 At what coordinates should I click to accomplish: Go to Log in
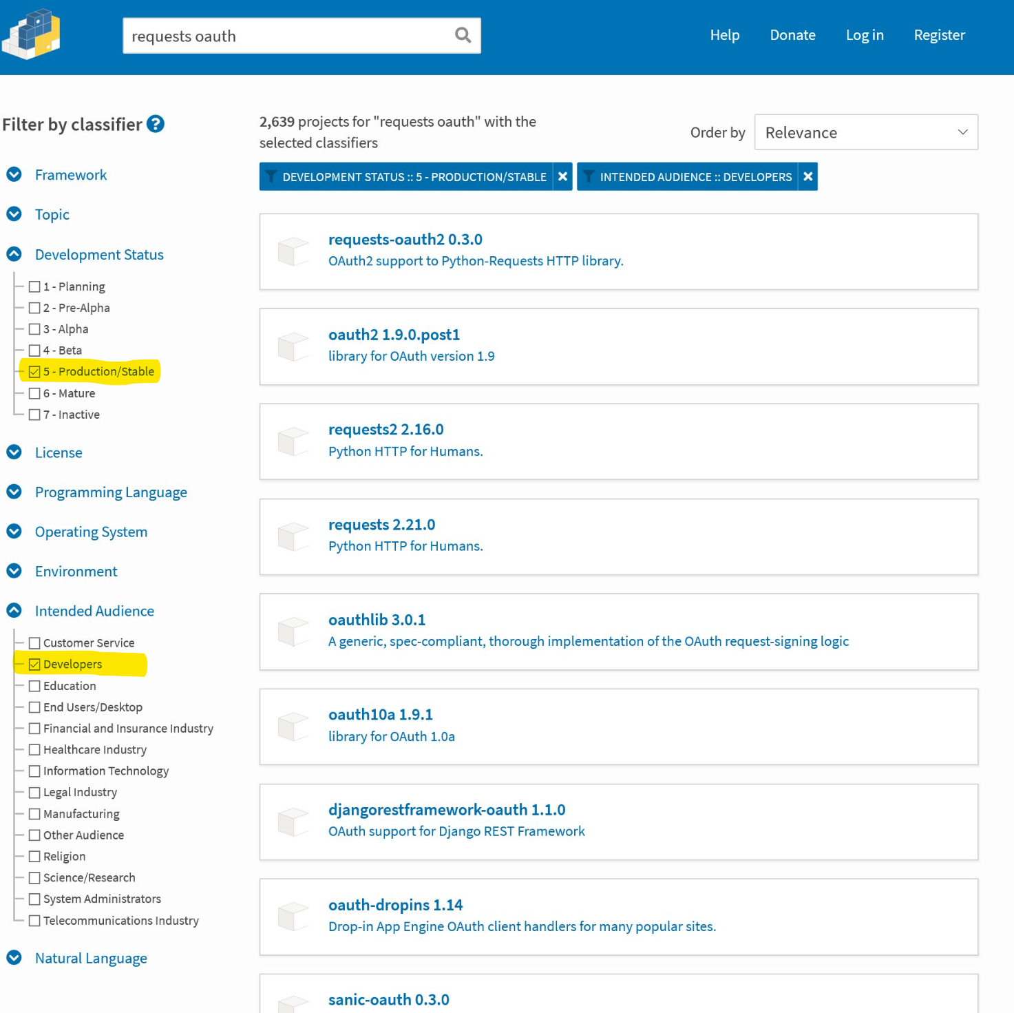pyautogui.click(x=865, y=35)
